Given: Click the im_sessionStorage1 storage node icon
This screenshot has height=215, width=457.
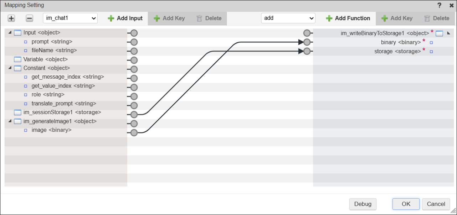Looking at the screenshot, I should pyautogui.click(x=17, y=112).
